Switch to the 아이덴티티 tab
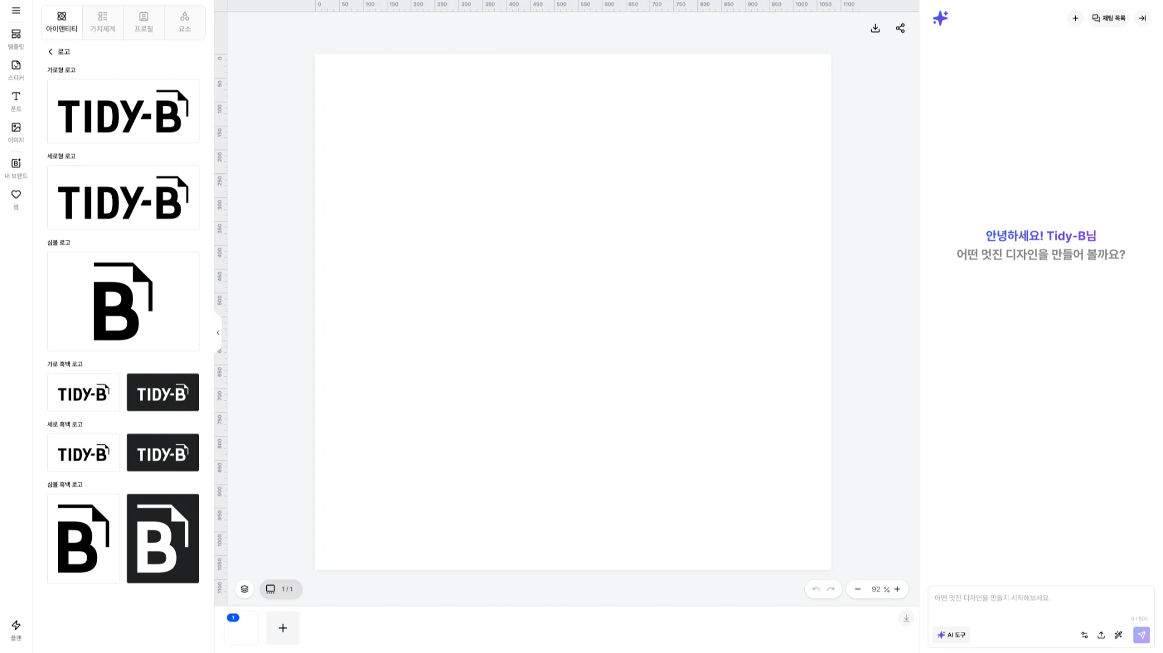This screenshot has height=653, width=1163. click(x=62, y=22)
